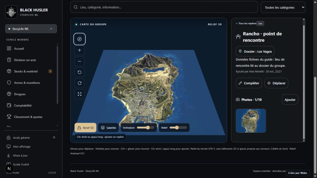Click the Compléter button
The height and width of the screenshot is (178, 317).
point(249,83)
